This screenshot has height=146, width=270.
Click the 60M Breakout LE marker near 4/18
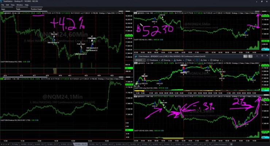[53, 43]
